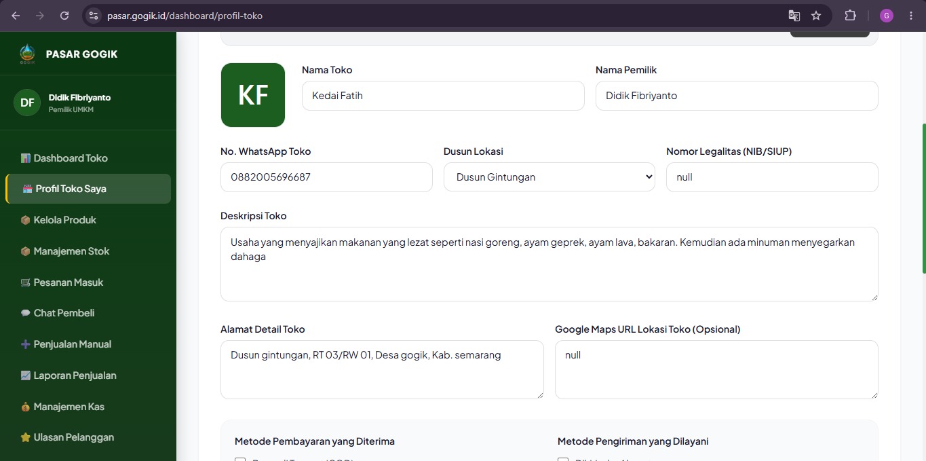The width and height of the screenshot is (926, 461).
Task: Click the page vertical scrollbar thumb
Action: point(923,198)
